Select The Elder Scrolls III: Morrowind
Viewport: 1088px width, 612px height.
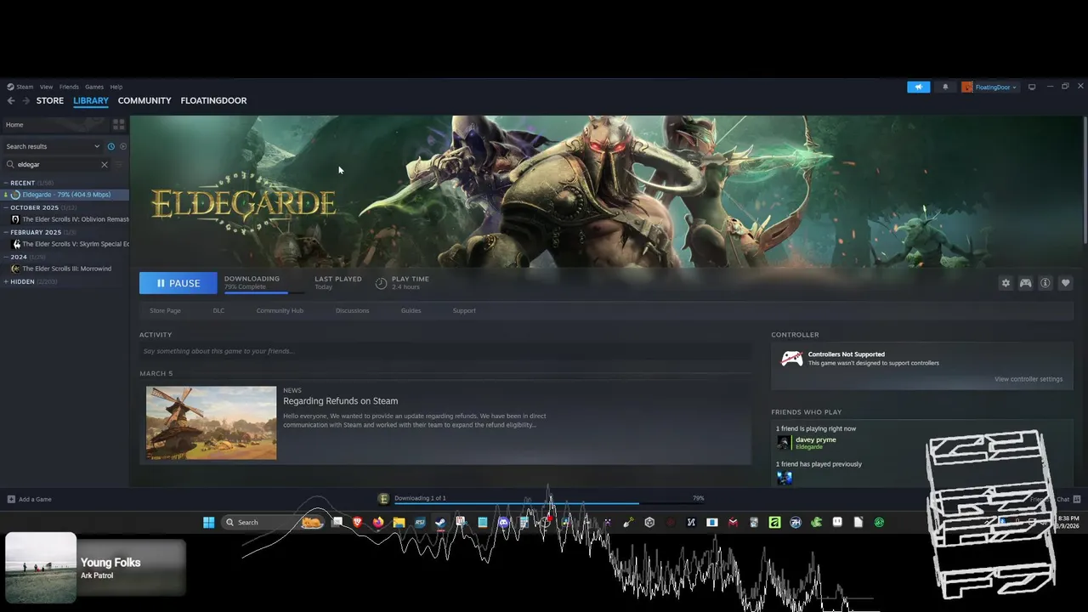(x=65, y=269)
